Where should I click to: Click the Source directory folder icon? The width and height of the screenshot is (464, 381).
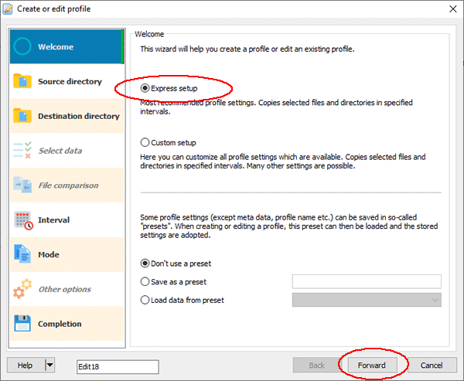24,82
